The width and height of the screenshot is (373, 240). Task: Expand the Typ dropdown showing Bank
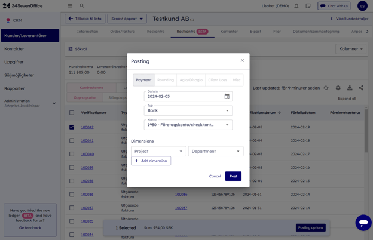tap(188, 110)
